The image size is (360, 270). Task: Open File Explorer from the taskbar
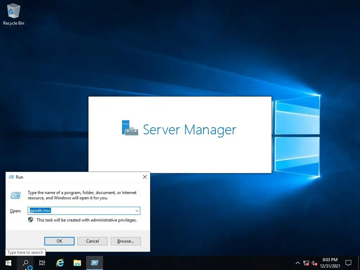point(77,263)
